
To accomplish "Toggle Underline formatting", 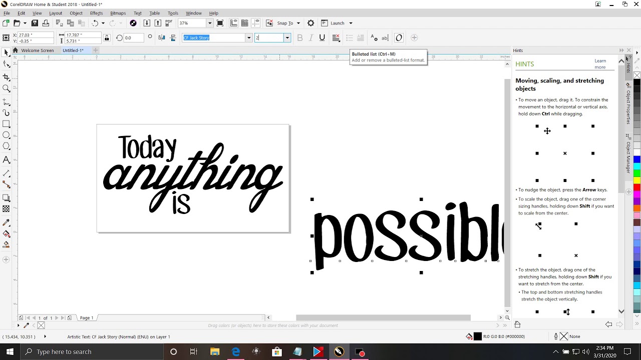I will point(322,37).
